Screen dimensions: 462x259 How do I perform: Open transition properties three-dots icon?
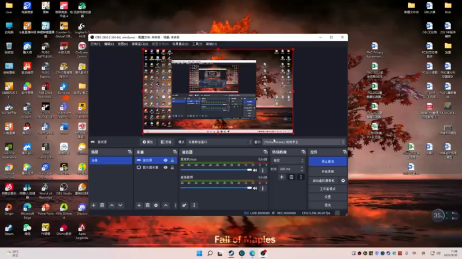pos(301,177)
